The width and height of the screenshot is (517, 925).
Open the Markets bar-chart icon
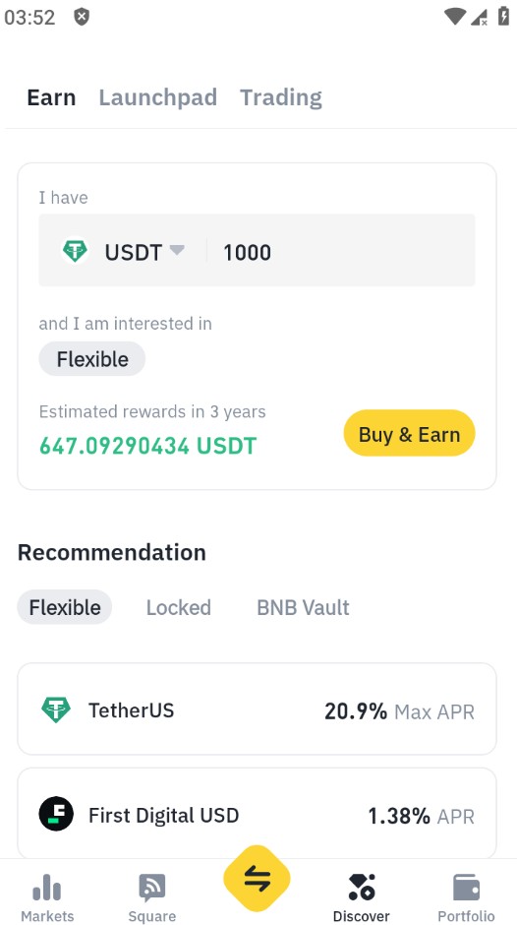coord(47,887)
